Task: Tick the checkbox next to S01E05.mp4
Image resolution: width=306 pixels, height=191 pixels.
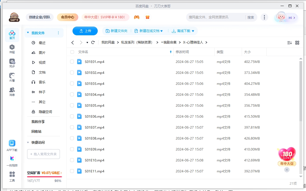Action: (72, 105)
